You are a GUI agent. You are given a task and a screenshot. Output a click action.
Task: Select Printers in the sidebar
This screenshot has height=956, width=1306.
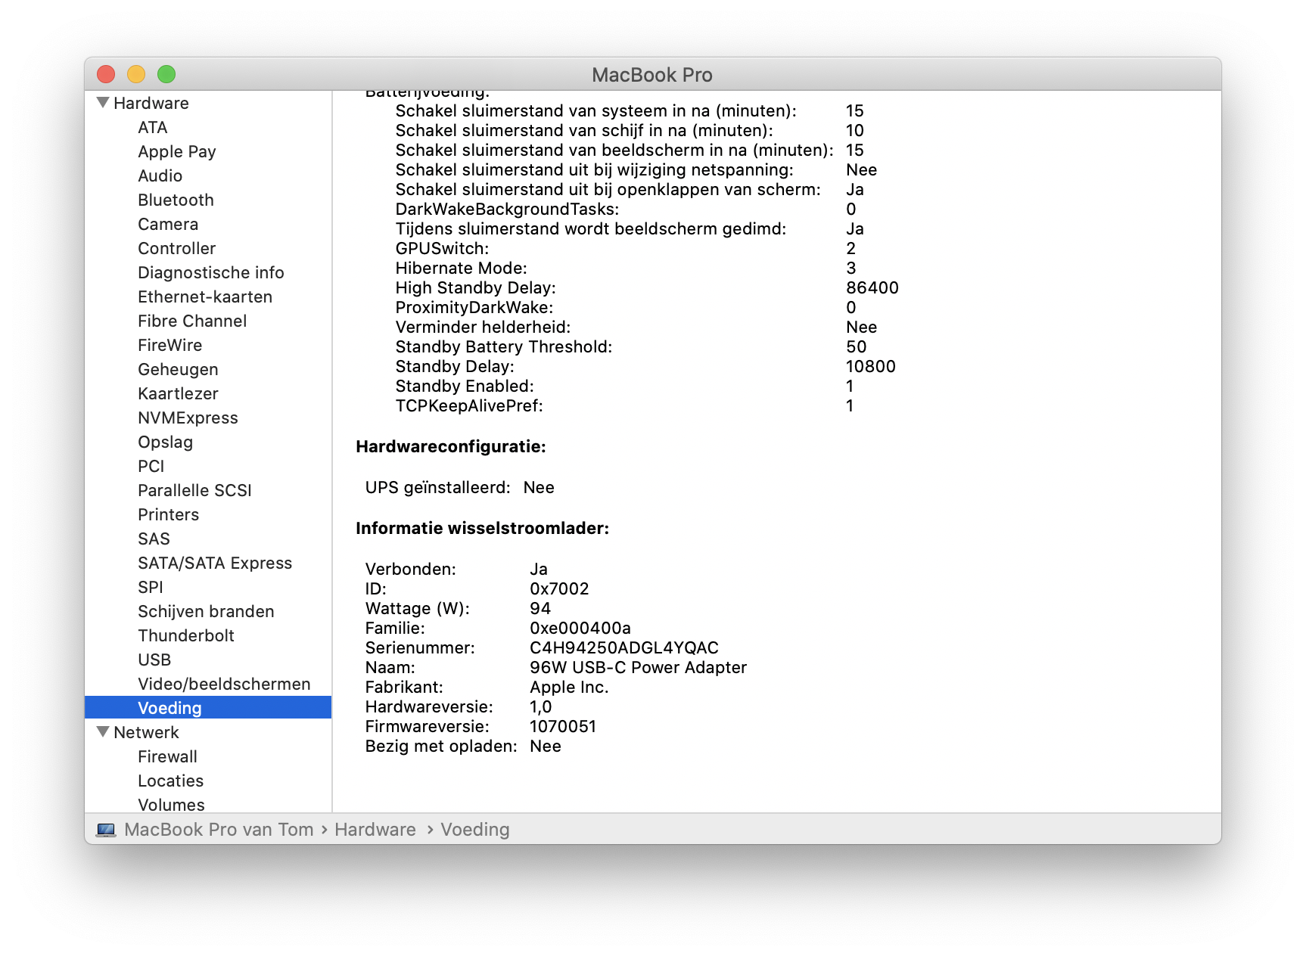point(169,514)
